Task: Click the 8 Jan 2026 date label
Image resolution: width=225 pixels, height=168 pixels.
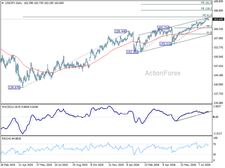Action: tap(133, 165)
